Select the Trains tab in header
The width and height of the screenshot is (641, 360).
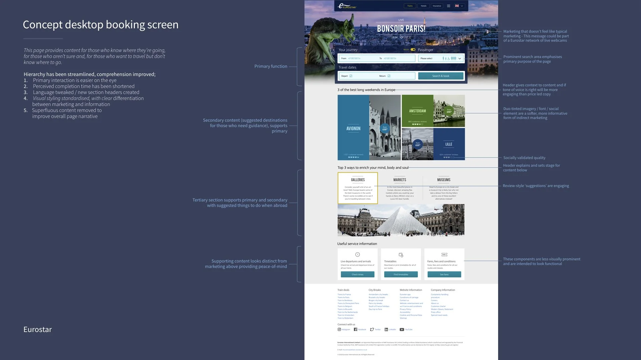(x=410, y=6)
